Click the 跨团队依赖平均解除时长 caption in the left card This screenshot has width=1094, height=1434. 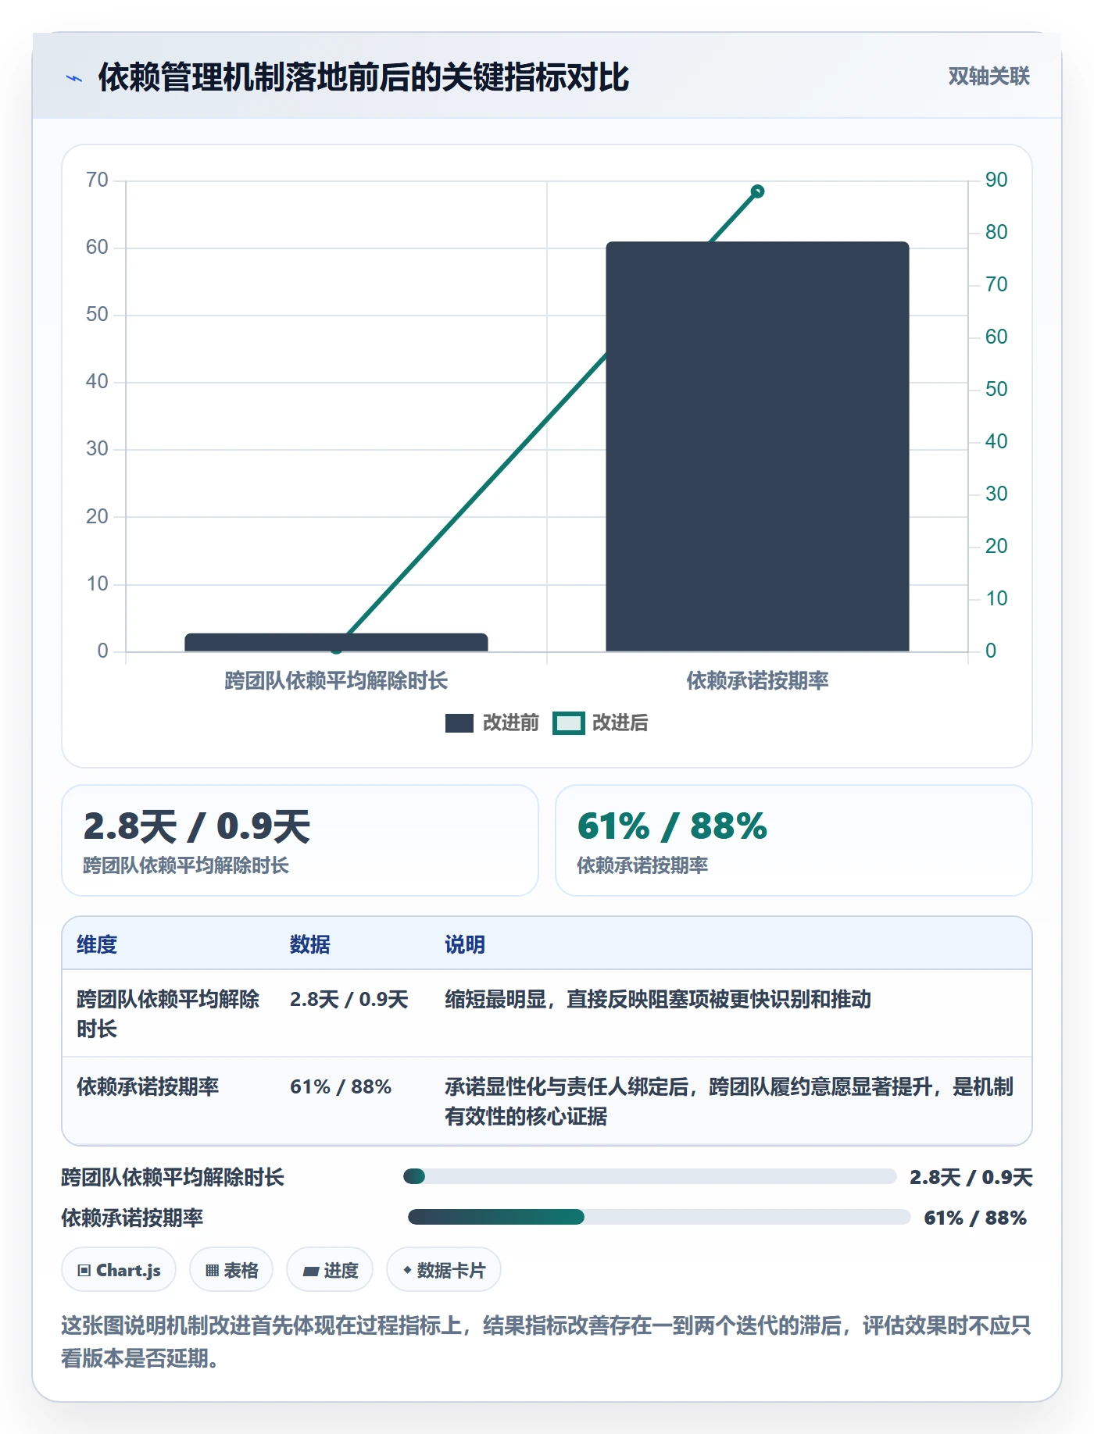186,865
